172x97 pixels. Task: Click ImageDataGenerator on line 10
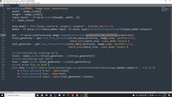(73, 35)
